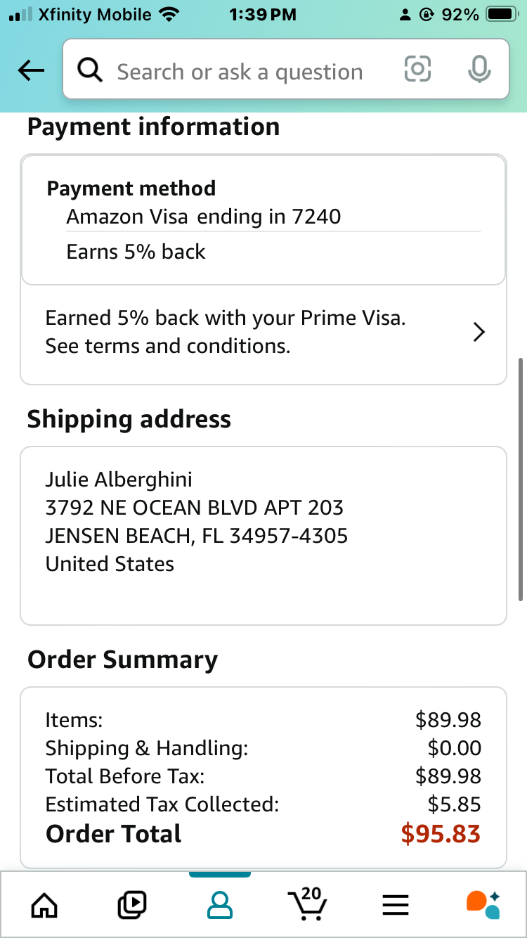Tap the back arrow icon
Viewport: 527px width, 938px height.
[x=31, y=70]
